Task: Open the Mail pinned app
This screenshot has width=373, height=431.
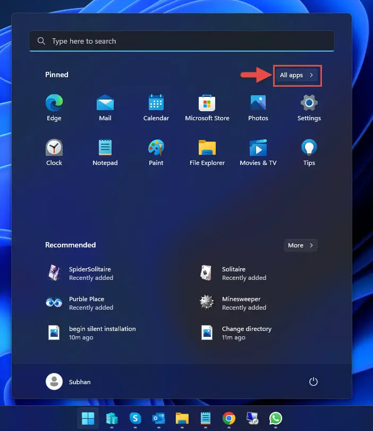Action: point(105,107)
